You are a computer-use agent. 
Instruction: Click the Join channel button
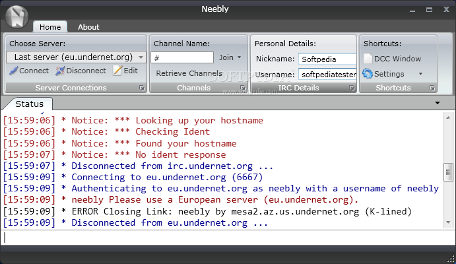pos(226,57)
